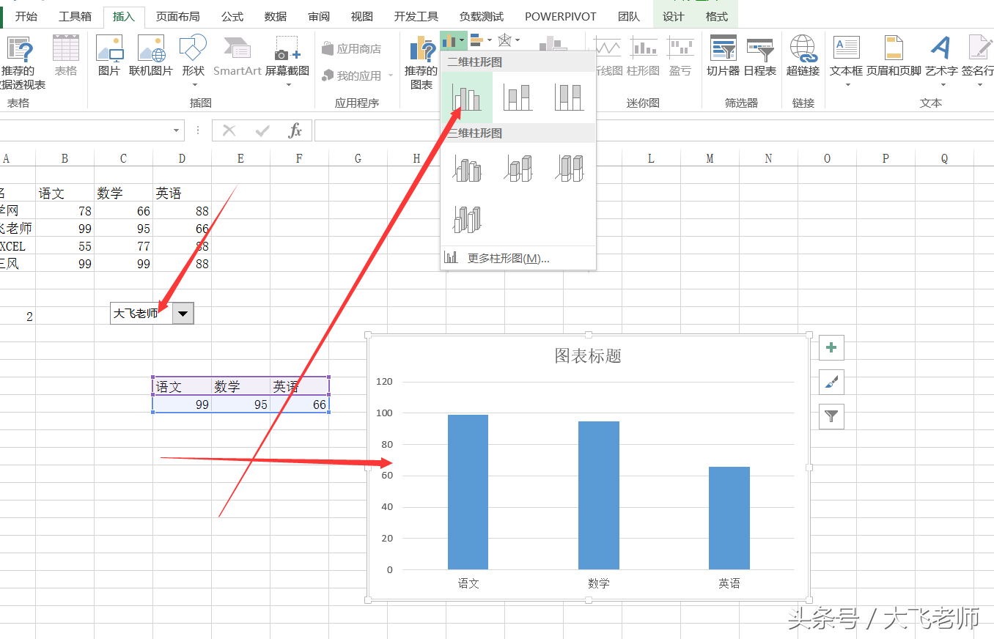The width and height of the screenshot is (994, 639).
Task: Click the cell containing 2
Action: 18,317
